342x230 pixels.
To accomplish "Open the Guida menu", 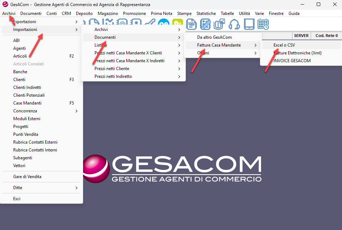I will (x=294, y=14).
